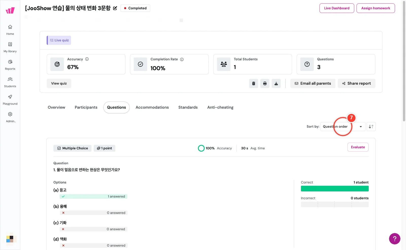
Task: Click option (c) 기화
Action: point(60,223)
